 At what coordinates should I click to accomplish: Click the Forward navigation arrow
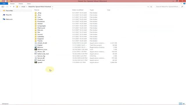(7, 7)
